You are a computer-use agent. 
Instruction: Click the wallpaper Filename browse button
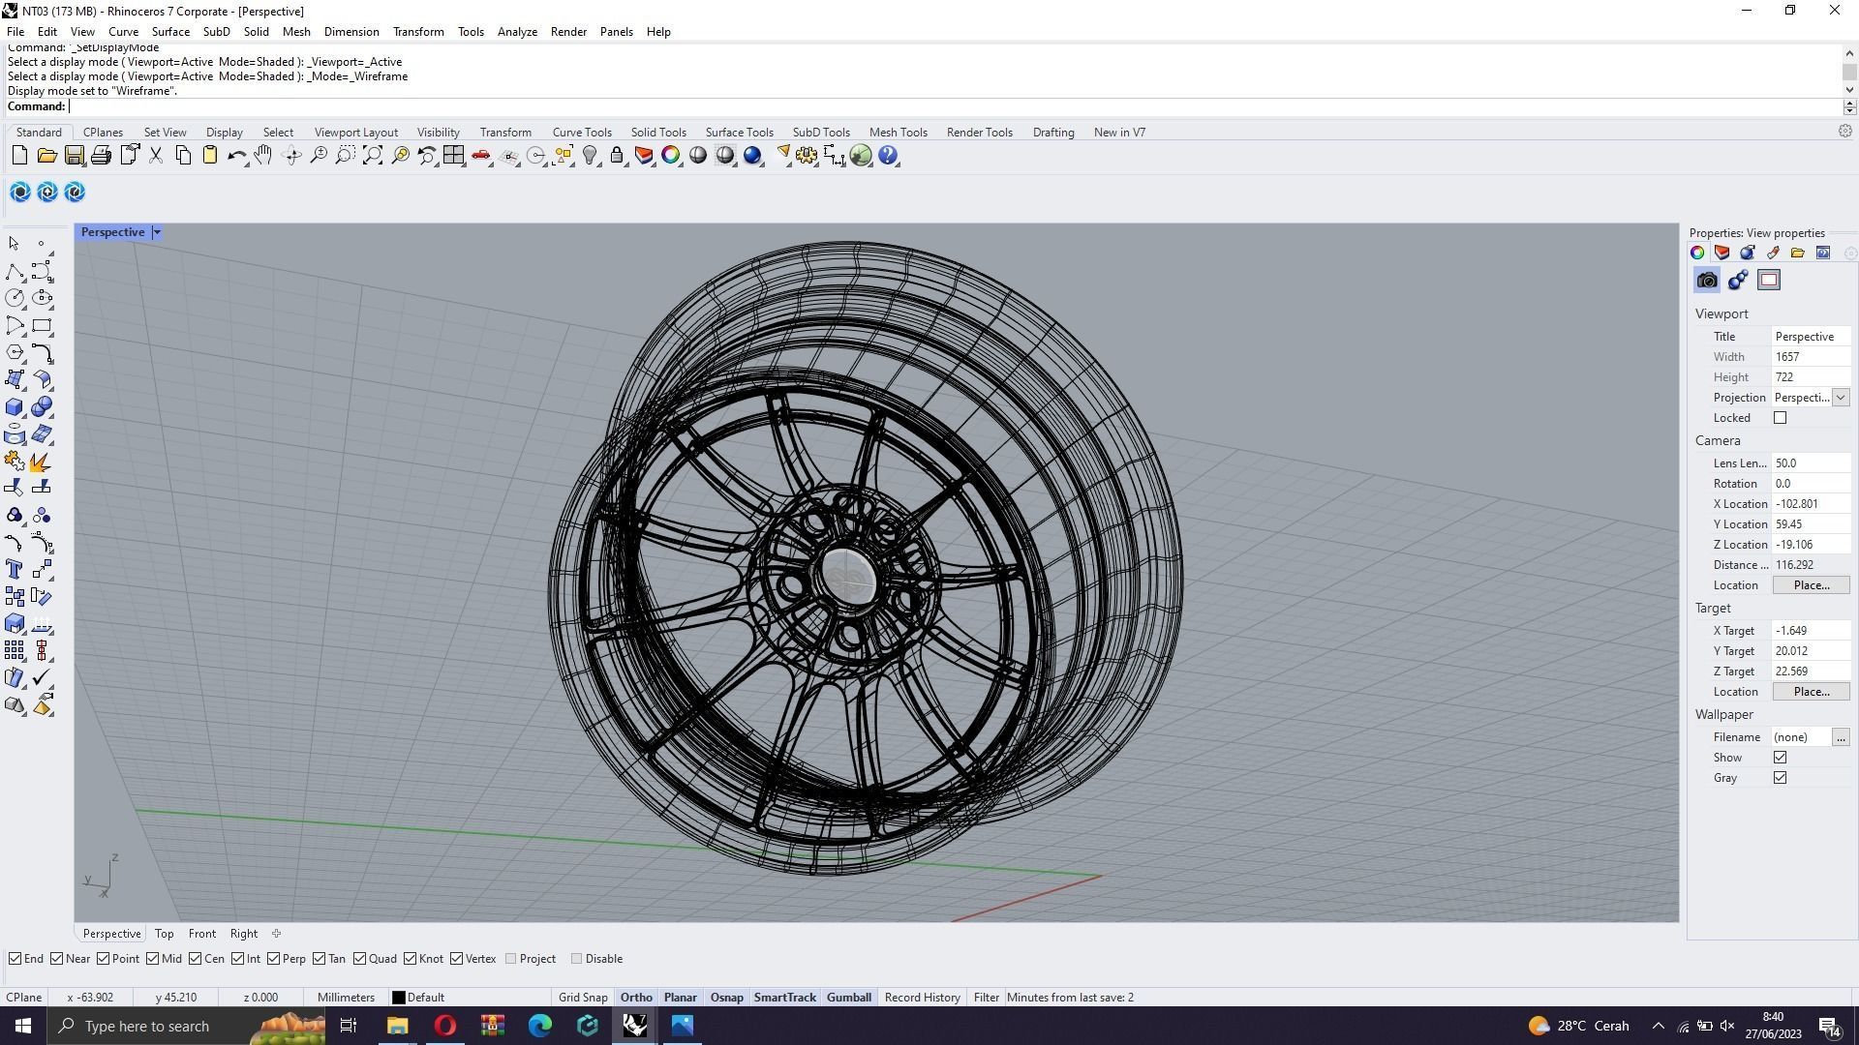pos(1841,737)
